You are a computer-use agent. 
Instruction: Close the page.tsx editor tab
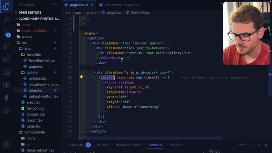click(x=92, y=5)
